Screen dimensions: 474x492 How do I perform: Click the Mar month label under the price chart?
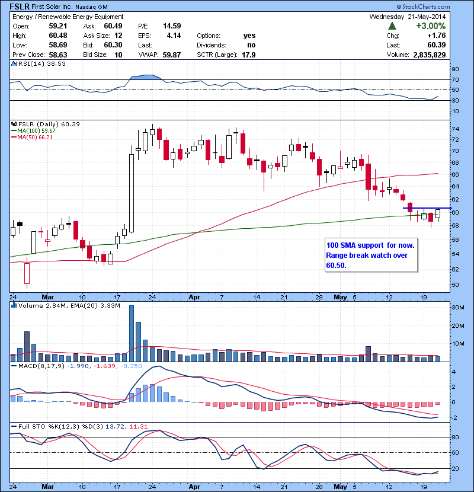click(x=47, y=297)
